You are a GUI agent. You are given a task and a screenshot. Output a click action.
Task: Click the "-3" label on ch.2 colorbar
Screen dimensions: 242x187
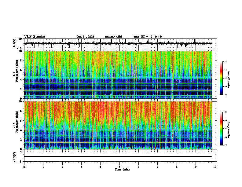[226, 112]
